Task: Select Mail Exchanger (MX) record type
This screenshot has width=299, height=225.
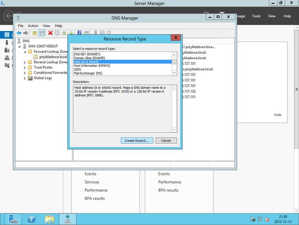Action: coord(122,73)
